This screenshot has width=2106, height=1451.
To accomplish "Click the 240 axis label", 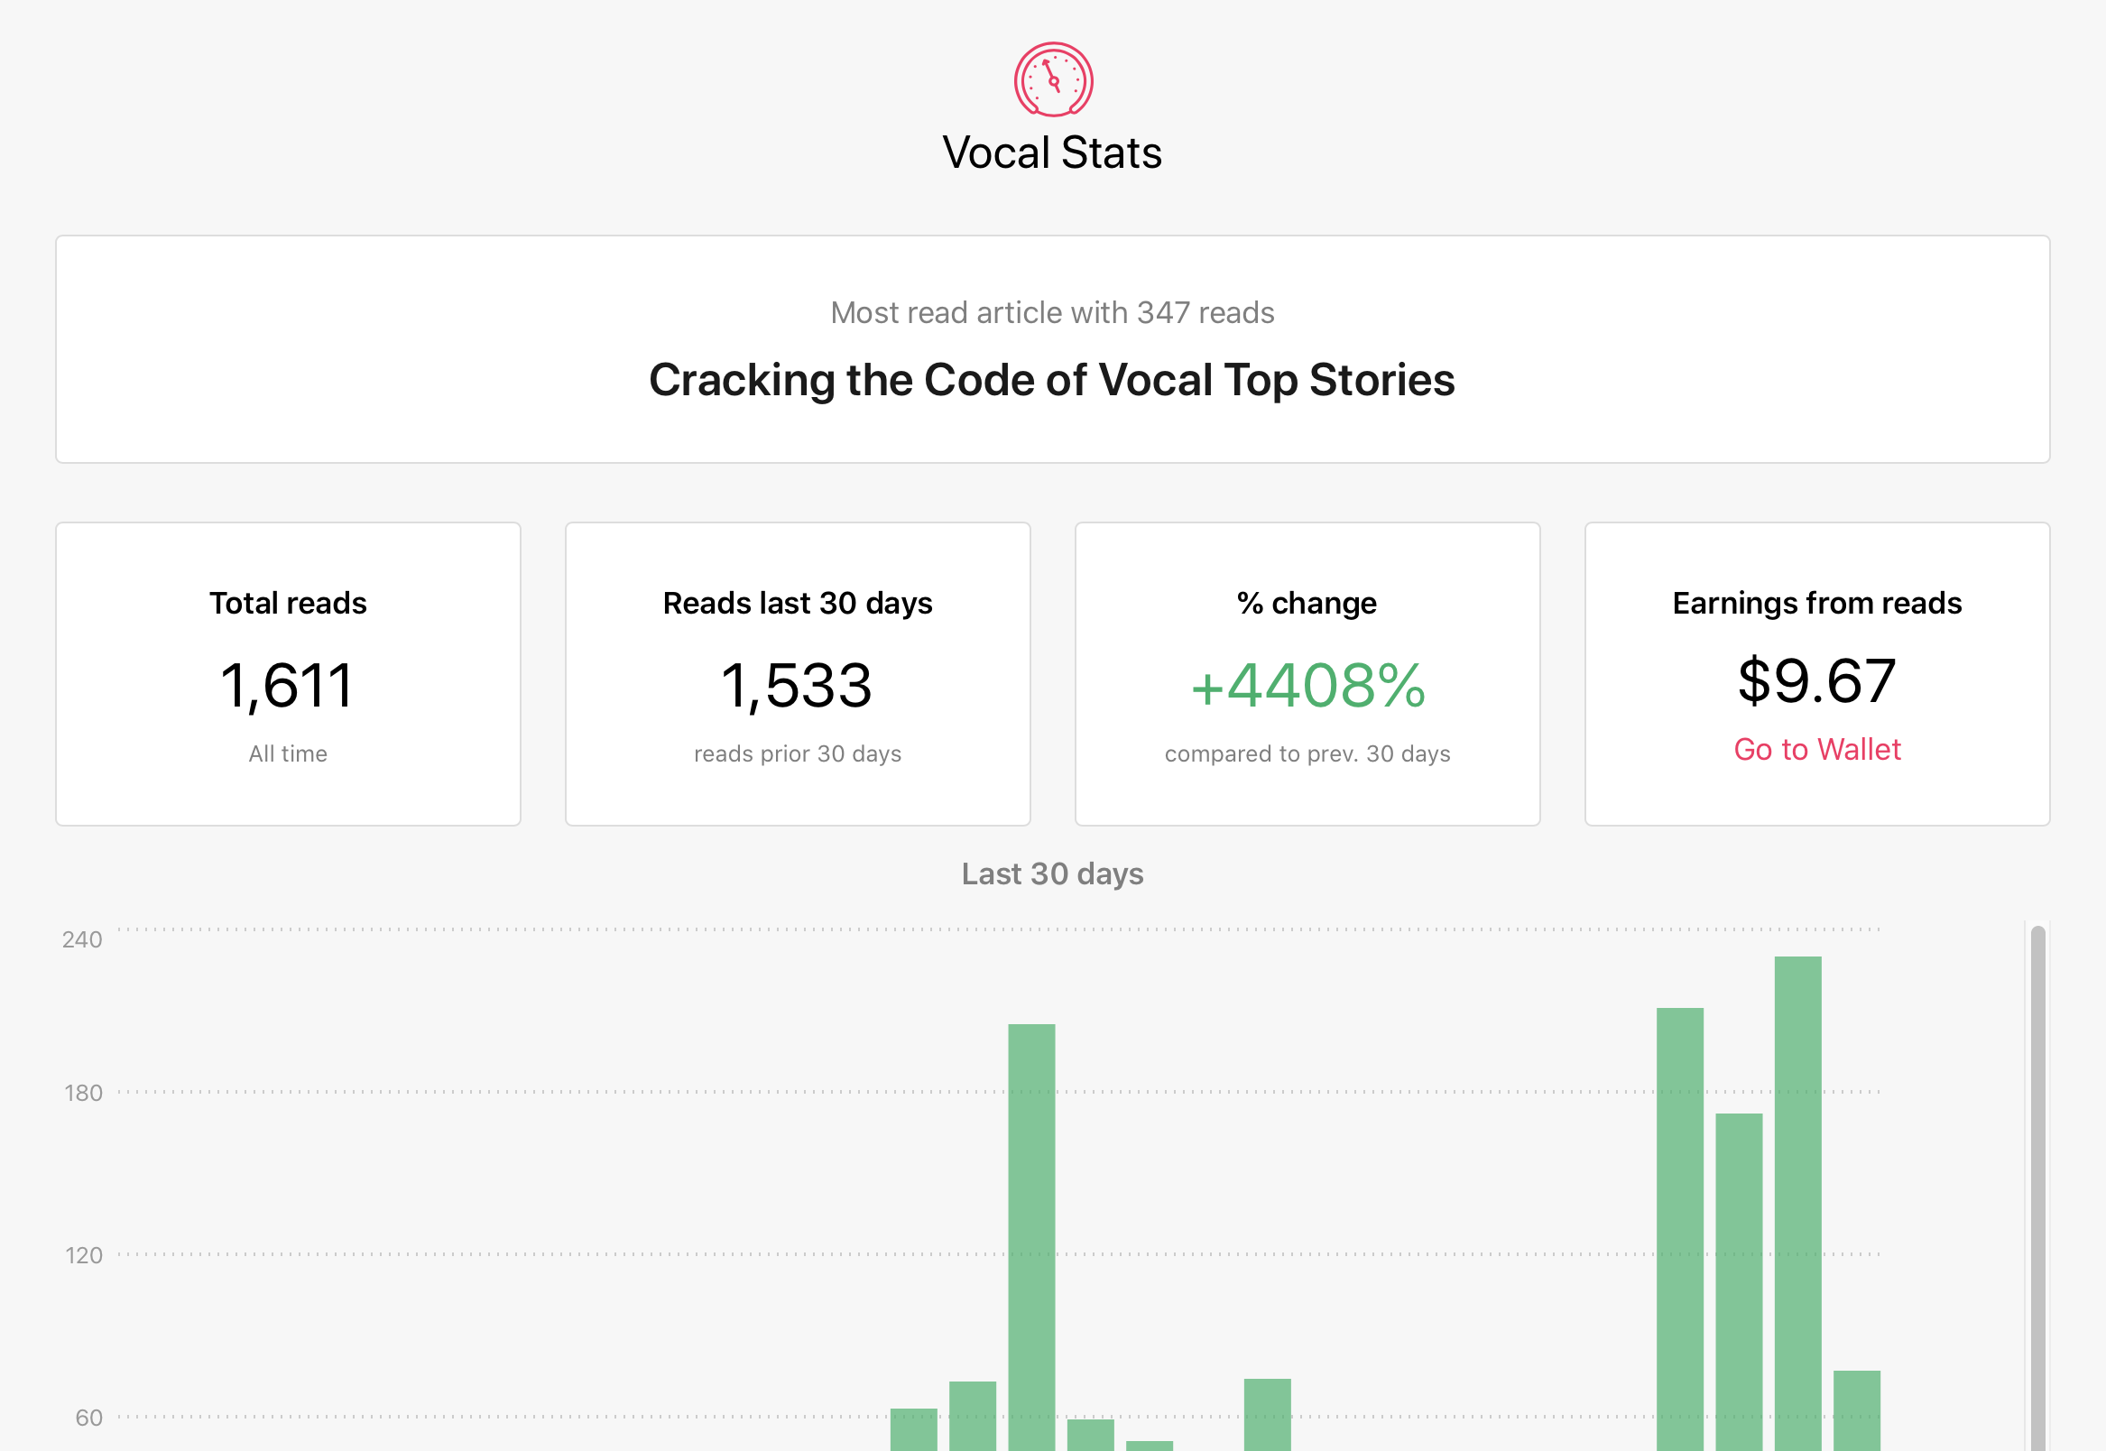I will (82, 940).
